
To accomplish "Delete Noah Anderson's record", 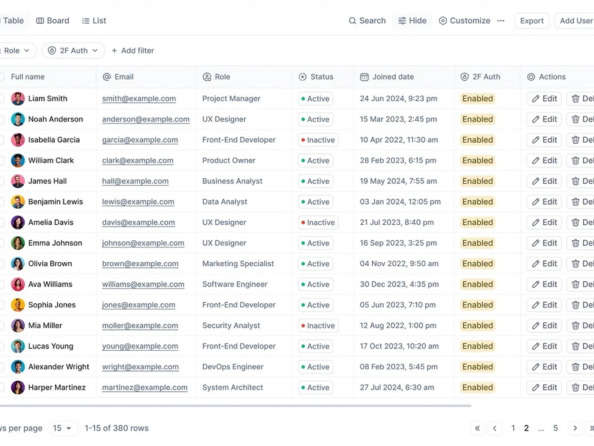I will [x=581, y=119].
